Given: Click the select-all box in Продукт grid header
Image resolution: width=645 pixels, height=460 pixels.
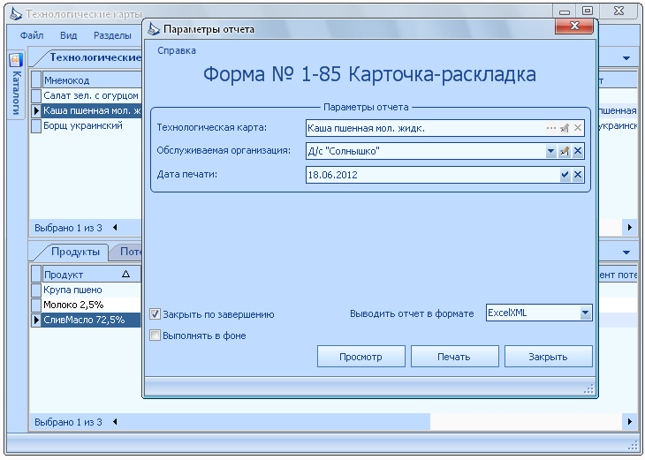Looking at the screenshot, I should point(36,275).
